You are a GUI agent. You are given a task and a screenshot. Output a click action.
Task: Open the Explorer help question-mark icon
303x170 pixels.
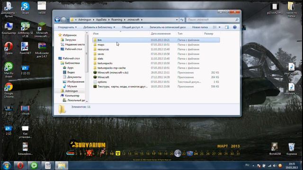click(235, 27)
